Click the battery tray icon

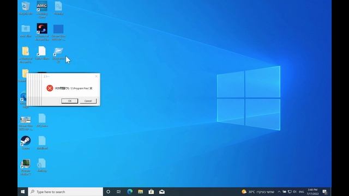tap(285, 192)
